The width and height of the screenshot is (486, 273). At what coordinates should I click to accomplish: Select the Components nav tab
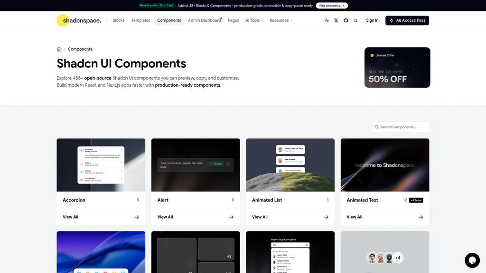(169, 20)
